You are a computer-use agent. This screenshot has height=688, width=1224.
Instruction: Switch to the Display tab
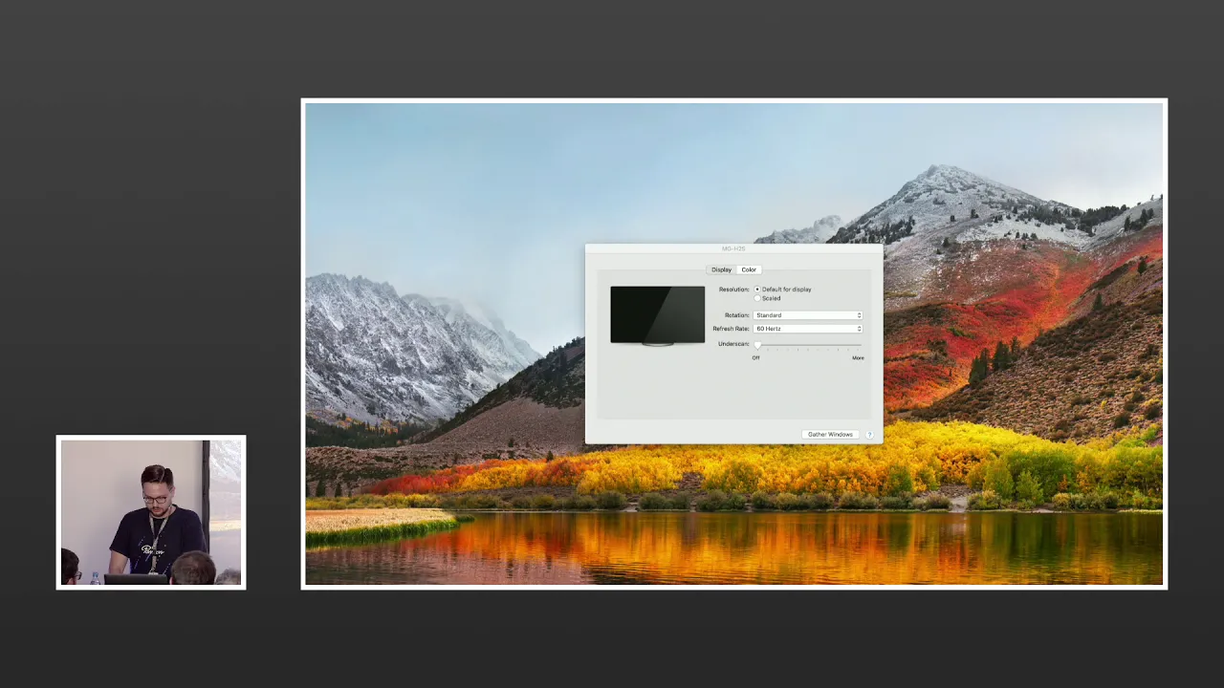[x=721, y=269]
